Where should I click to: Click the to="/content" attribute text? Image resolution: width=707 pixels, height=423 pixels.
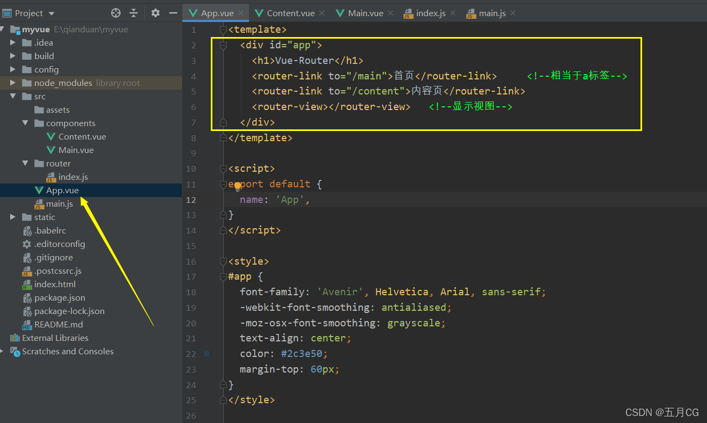coord(367,91)
